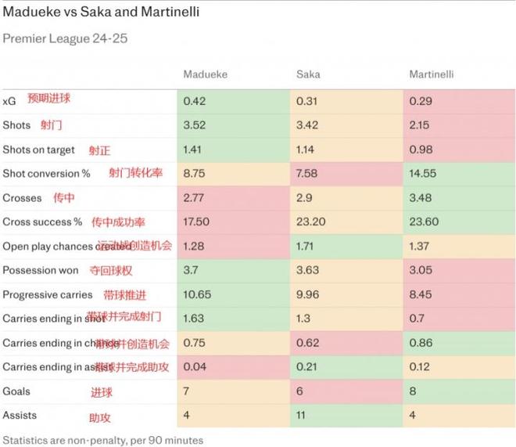Click Martinelli's goals value 8

[413, 391]
